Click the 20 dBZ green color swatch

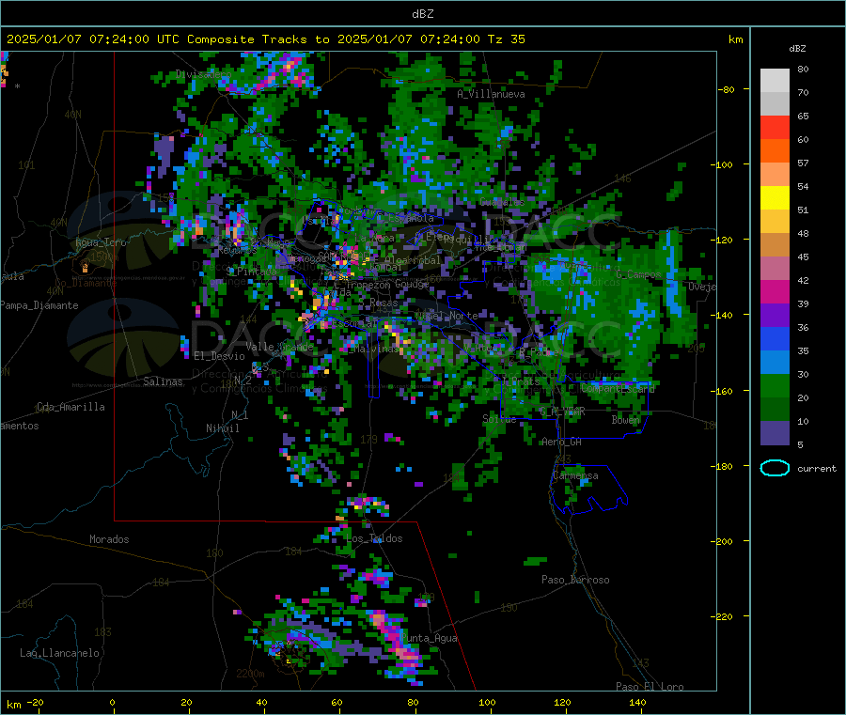(775, 410)
